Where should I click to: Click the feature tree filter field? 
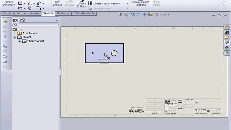click(x=36, y=25)
